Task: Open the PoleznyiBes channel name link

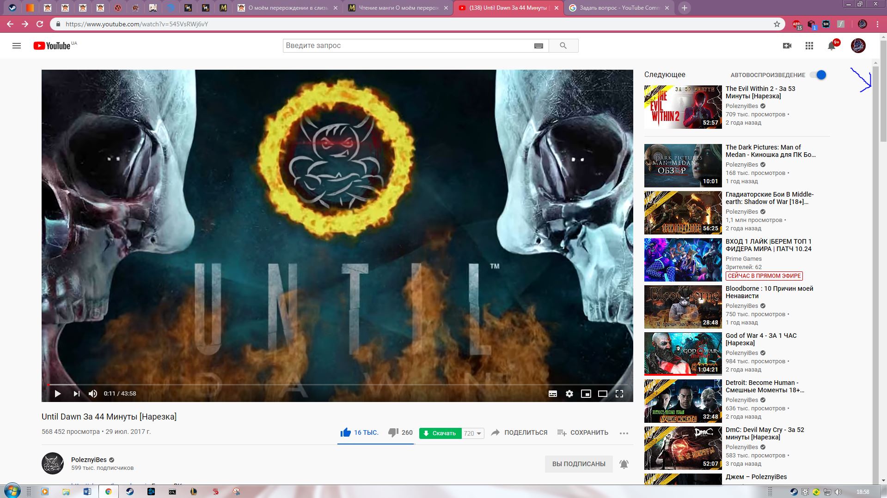Action: 89,460
